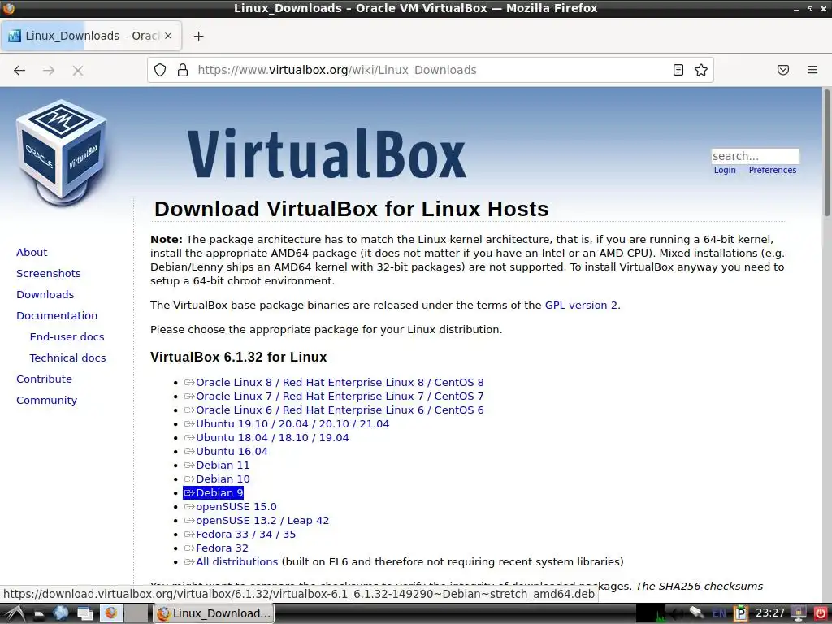This screenshot has width=832, height=624.
Task: Download Fedora 33 / 34 / 35 package
Action: pos(240,534)
